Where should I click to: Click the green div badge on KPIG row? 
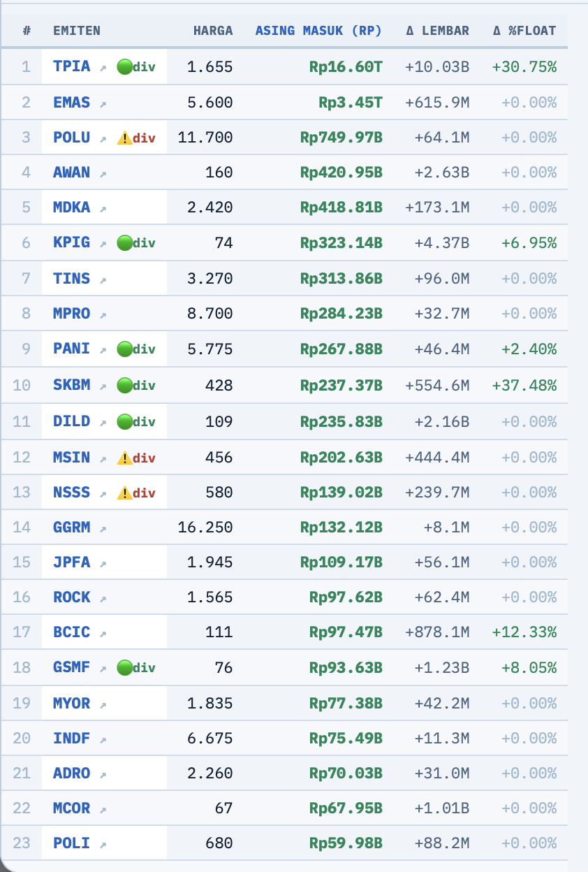(136, 243)
